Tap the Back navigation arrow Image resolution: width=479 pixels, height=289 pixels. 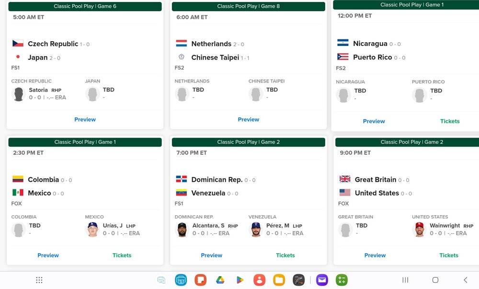[465, 280]
